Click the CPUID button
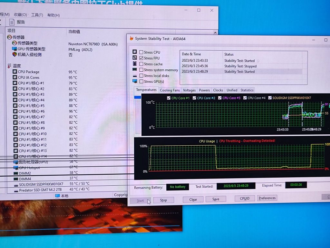Image resolution: width=330 pixels, height=248 pixels. tap(245, 198)
